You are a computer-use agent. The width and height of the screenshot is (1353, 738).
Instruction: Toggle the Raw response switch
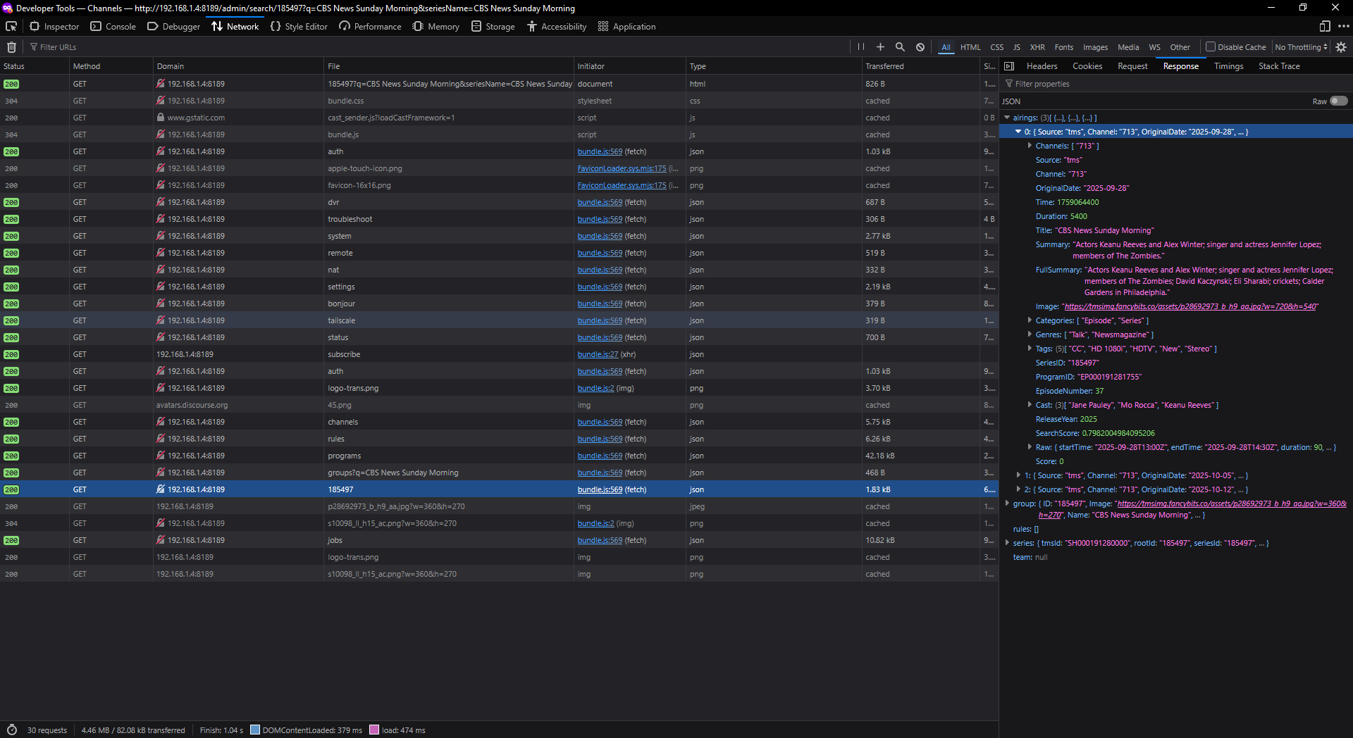tap(1338, 101)
